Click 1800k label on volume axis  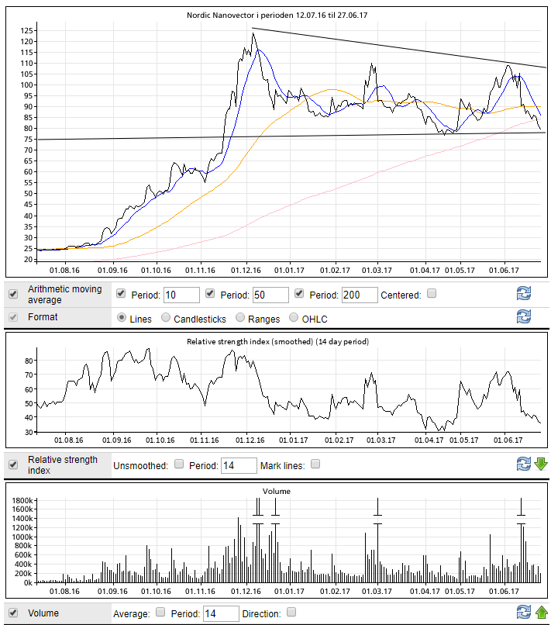tap(22, 501)
